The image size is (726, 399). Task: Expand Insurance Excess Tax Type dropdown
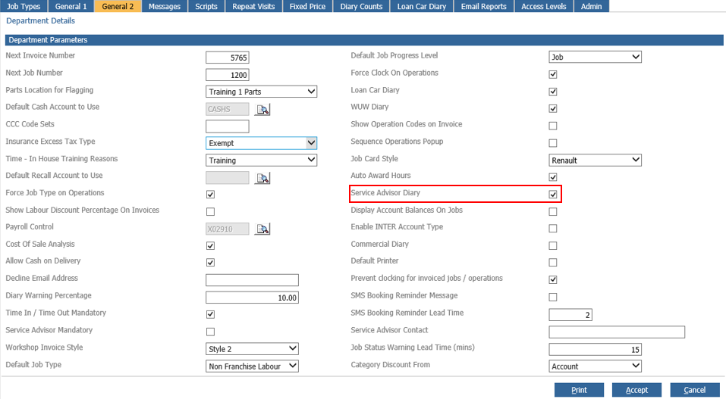tap(261, 143)
